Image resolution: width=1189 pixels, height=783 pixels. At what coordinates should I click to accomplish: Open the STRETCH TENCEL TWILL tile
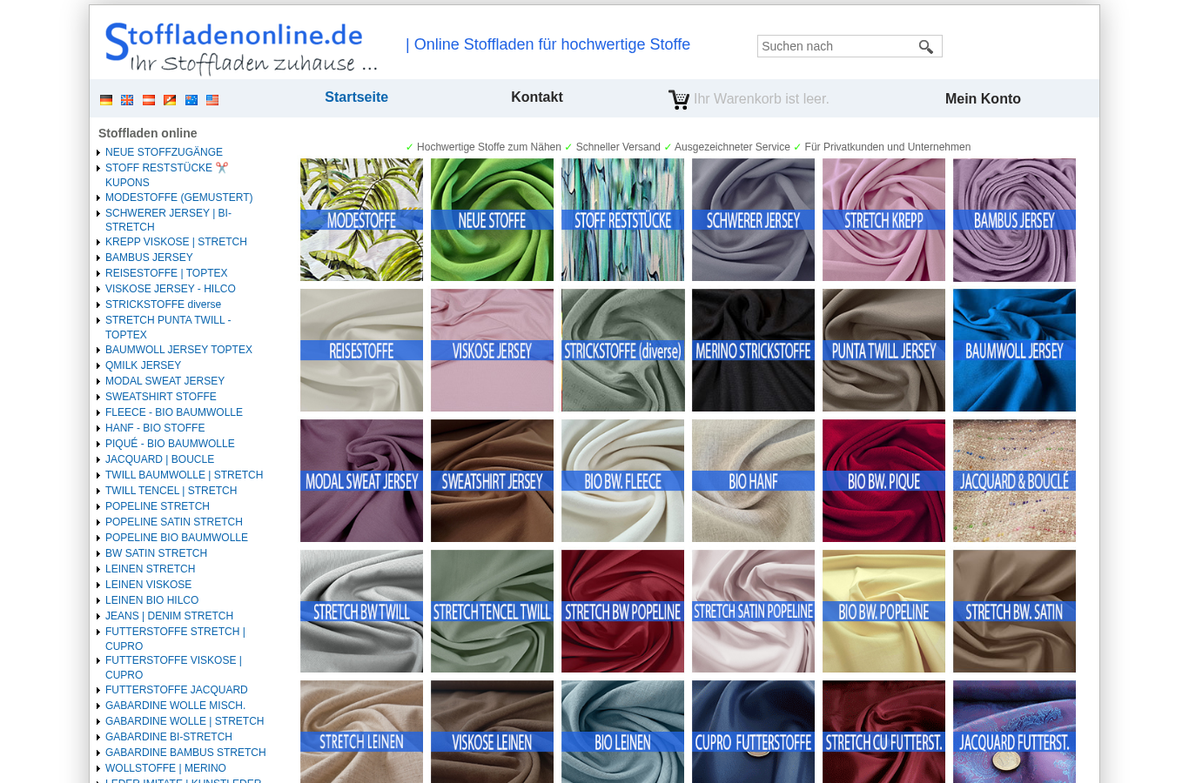492,611
